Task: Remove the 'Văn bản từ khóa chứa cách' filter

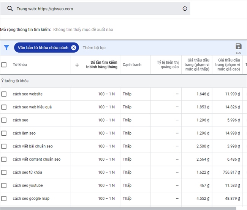Action: [x=74, y=48]
